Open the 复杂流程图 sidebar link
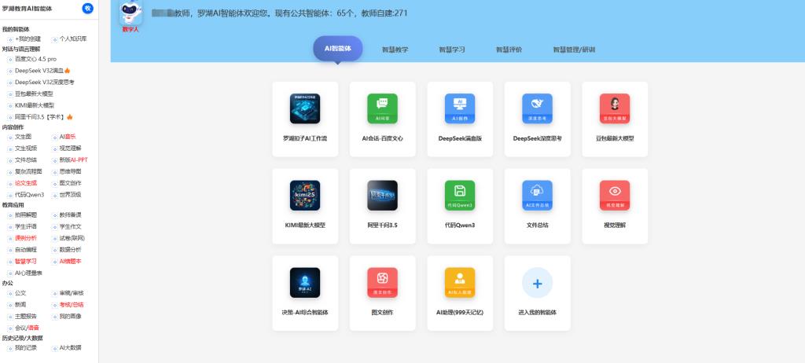The height and width of the screenshot is (363, 805). click(x=28, y=171)
